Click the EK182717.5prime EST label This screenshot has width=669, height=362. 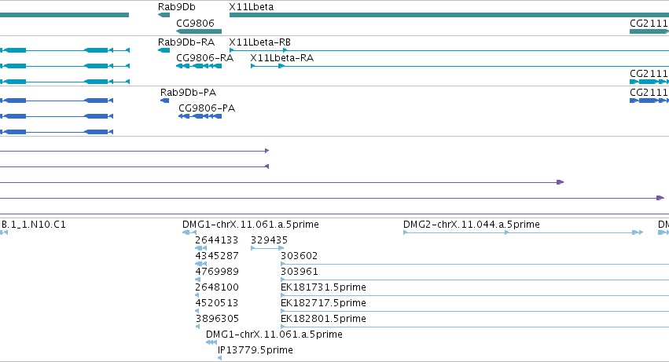tap(323, 303)
